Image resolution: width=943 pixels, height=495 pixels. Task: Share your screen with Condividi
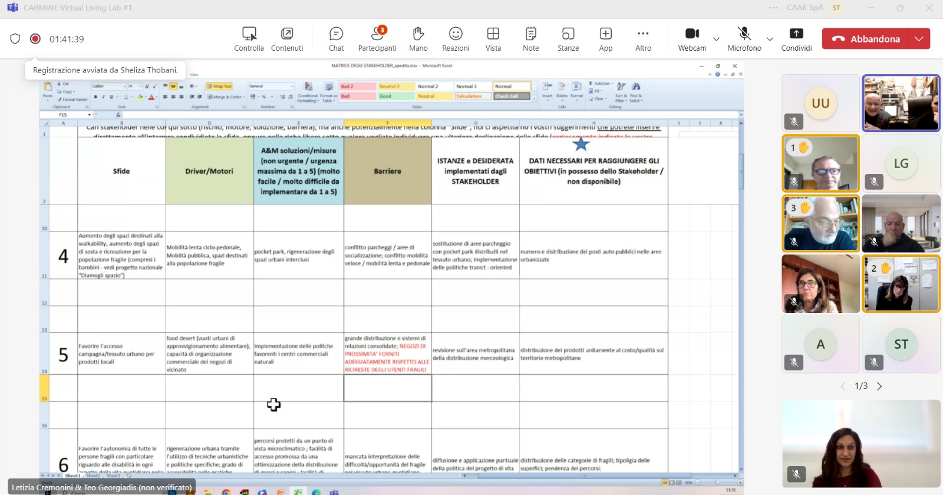click(x=796, y=39)
